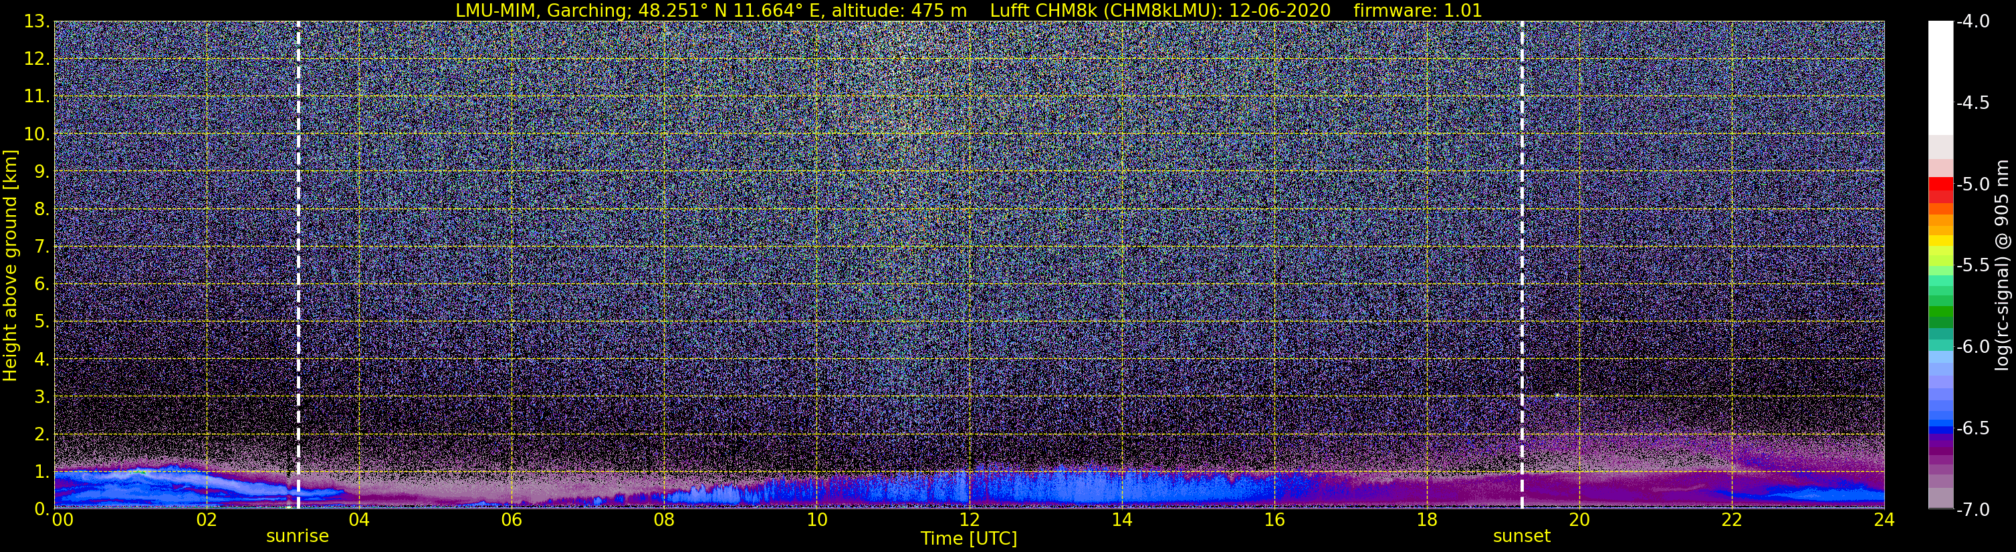Click the 'sunrise' label below the axis

298,537
